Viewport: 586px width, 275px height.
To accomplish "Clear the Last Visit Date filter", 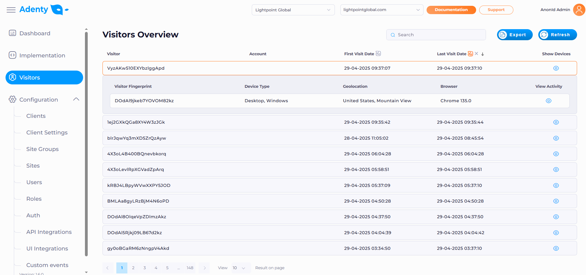I will pos(476,53).
